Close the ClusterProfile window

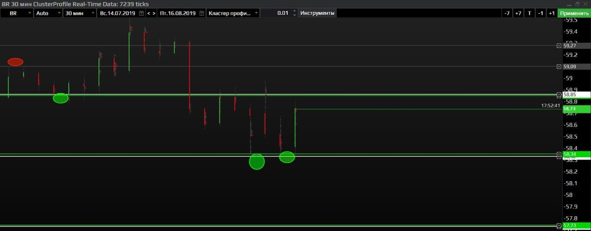[x=586, y=3]
